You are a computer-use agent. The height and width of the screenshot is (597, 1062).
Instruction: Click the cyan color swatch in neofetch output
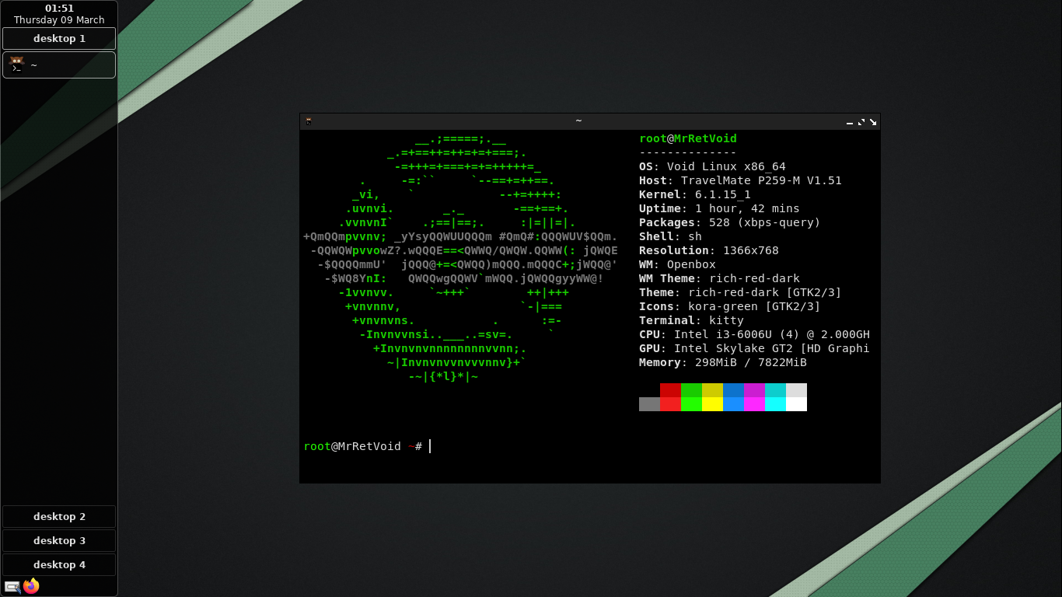tap(774, 397)
